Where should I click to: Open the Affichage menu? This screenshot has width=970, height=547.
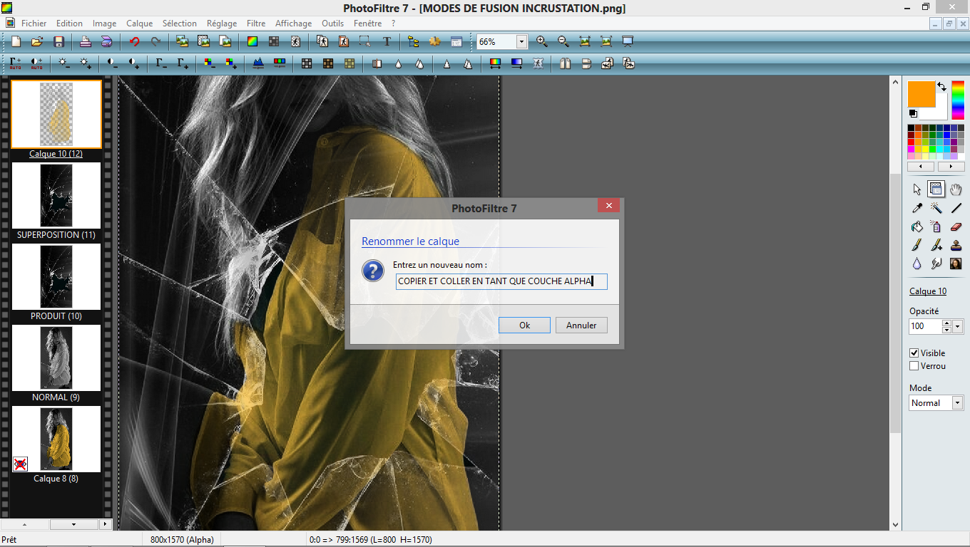(293, 24)
